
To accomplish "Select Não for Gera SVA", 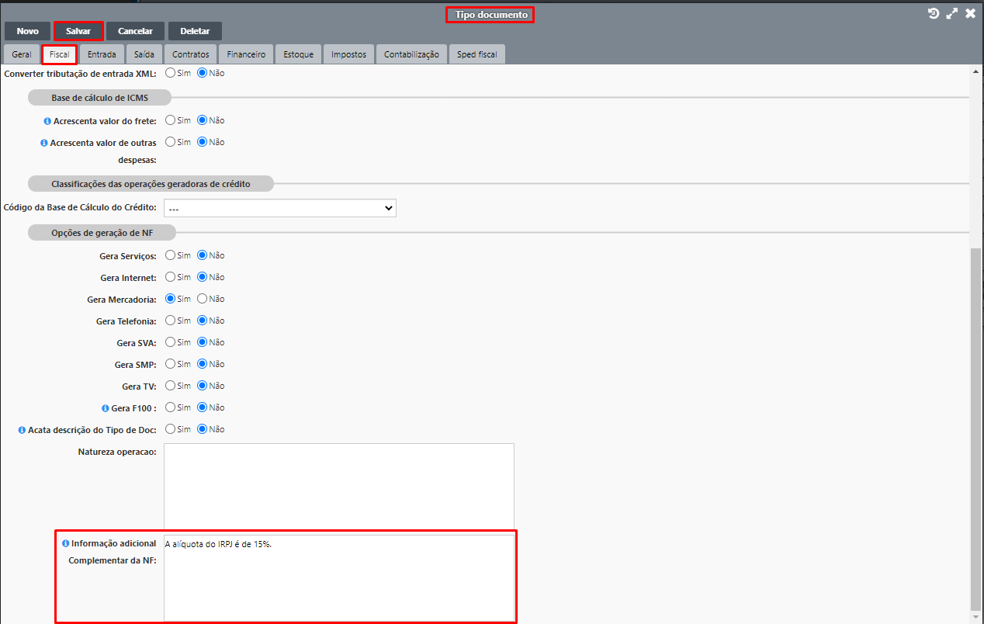I will (x=203, y=342).
